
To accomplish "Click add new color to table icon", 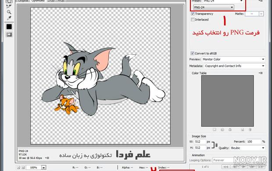I will point(242,129).
